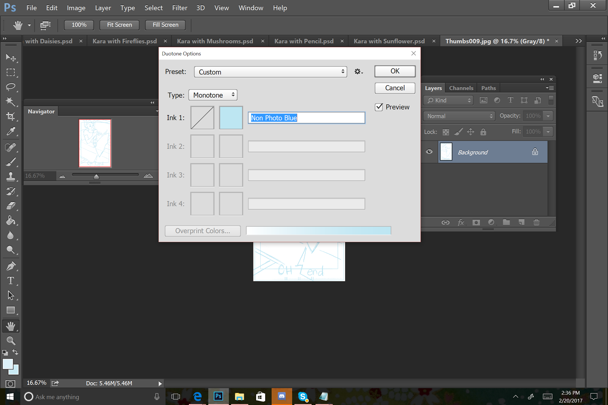Select the Rectangle shape tool
This screenshot has height=405, width=608.
point(11,310)
